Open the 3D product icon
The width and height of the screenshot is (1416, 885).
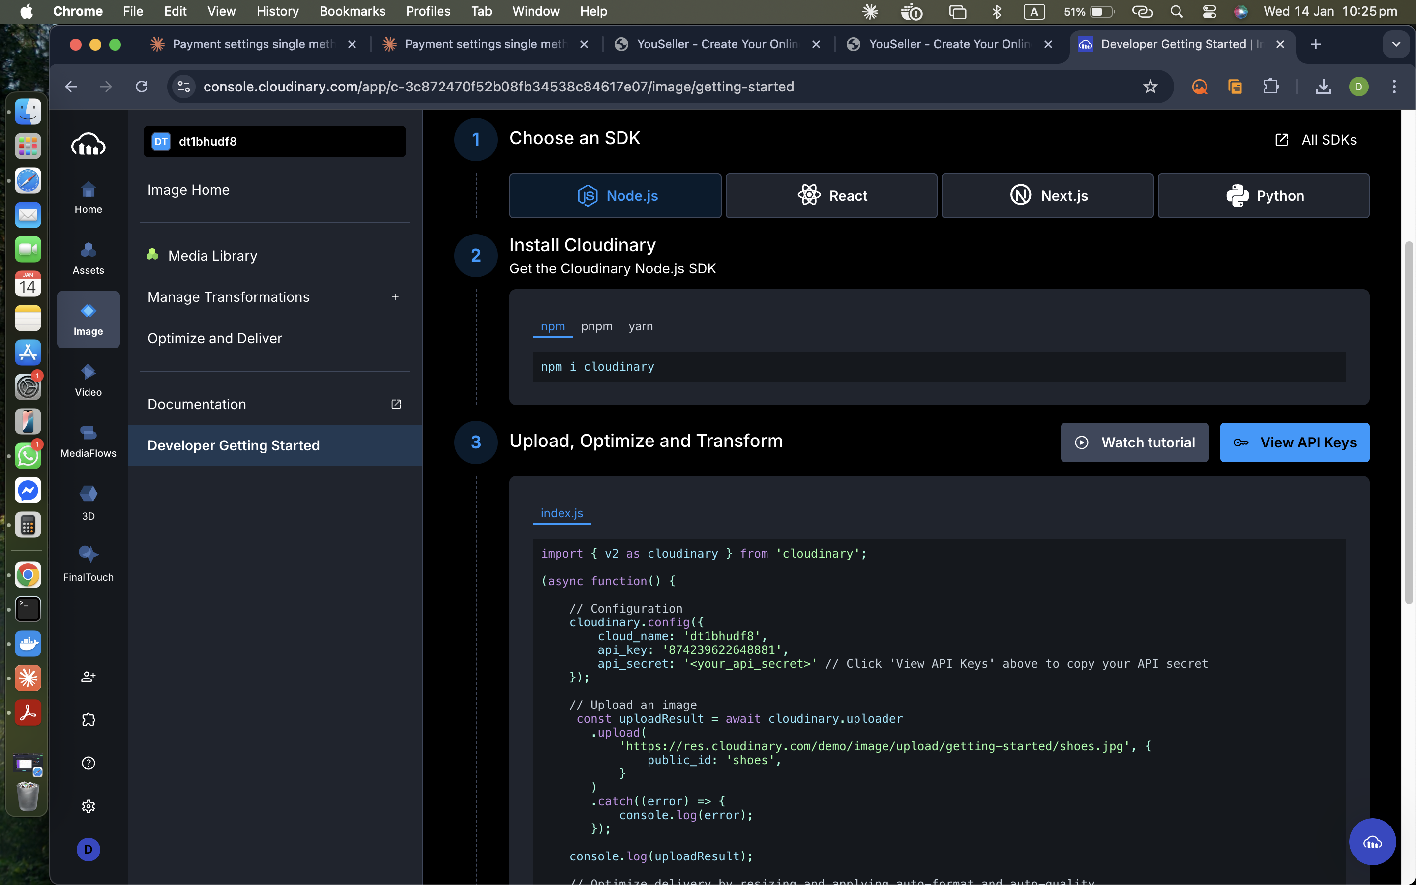tap(88, 501)
